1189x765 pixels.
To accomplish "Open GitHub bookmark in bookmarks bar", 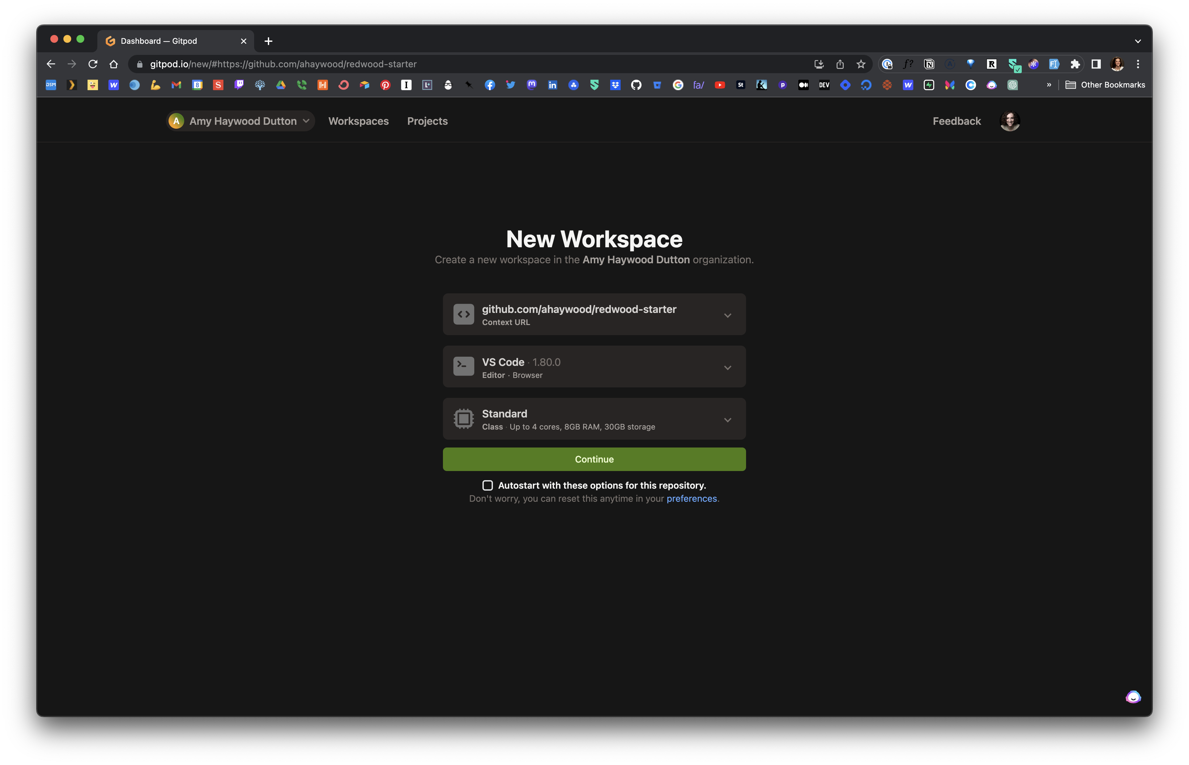I will (636, 85).
